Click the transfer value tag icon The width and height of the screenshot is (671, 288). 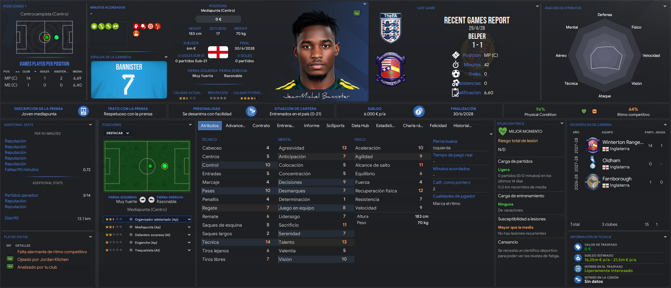tap(578, 247)
